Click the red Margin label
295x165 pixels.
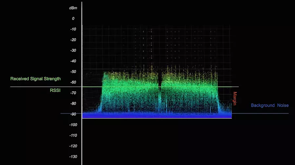pos(235,98)
